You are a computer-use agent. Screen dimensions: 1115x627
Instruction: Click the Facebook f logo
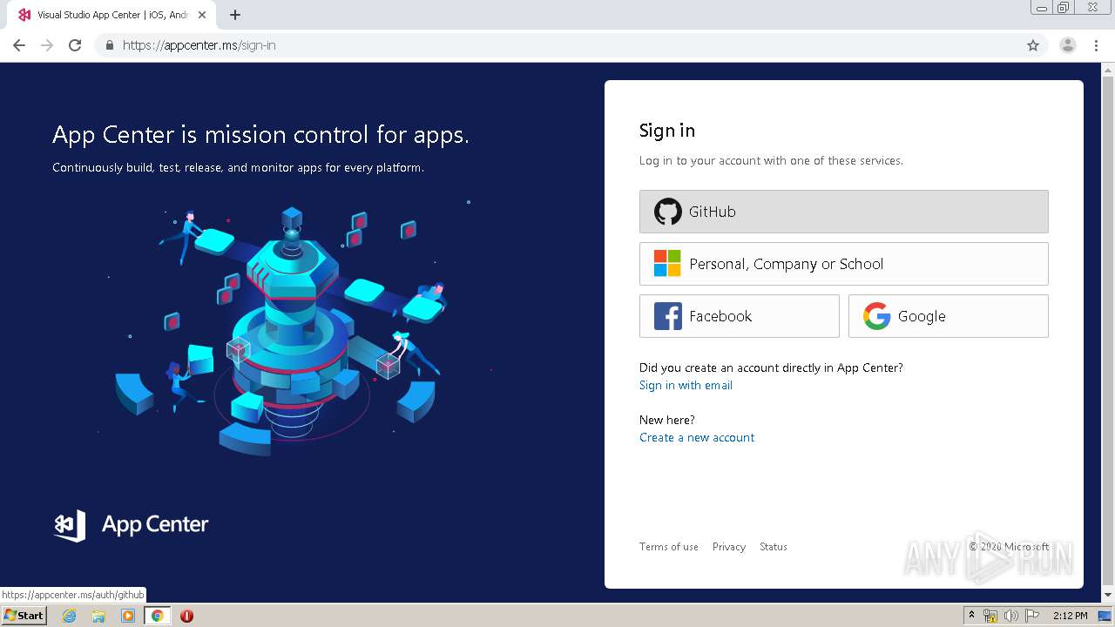(668, 316)
